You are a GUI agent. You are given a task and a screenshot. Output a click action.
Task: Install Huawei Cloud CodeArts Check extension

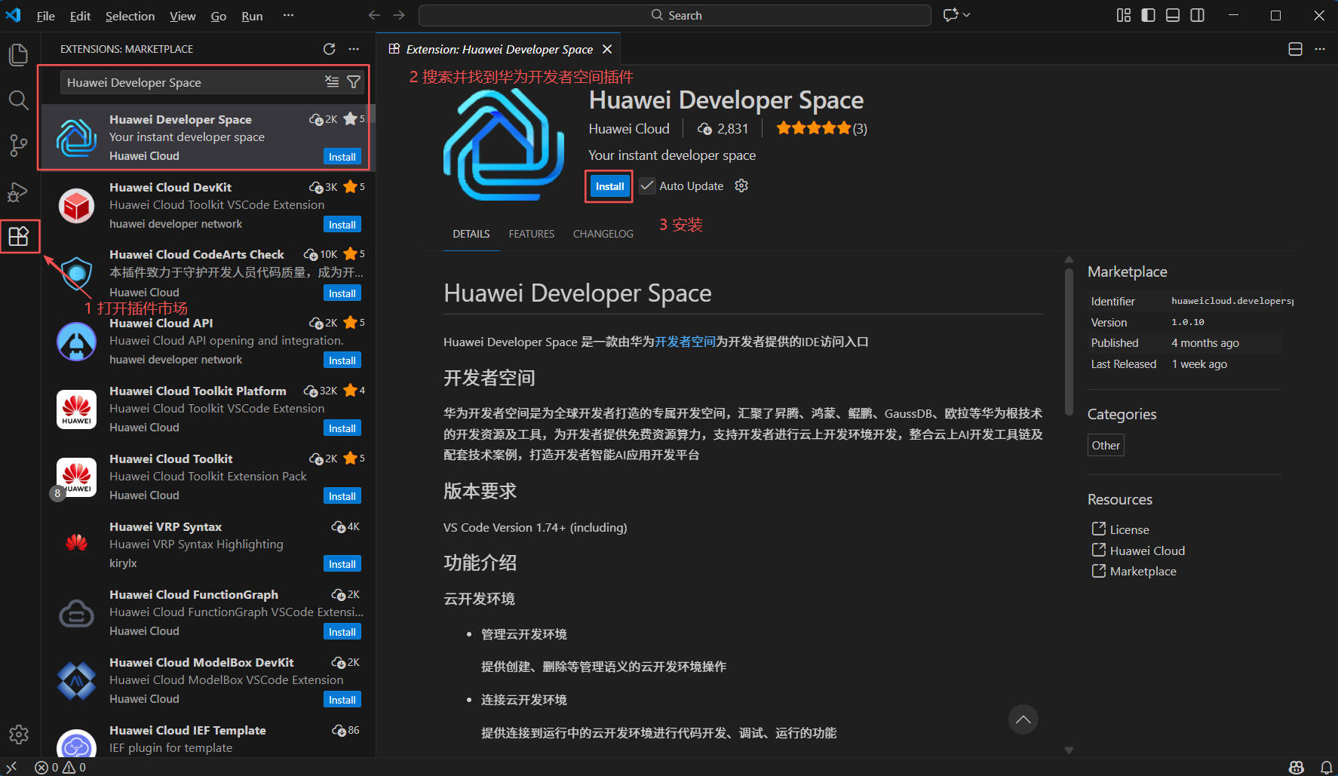pos(342,293)
